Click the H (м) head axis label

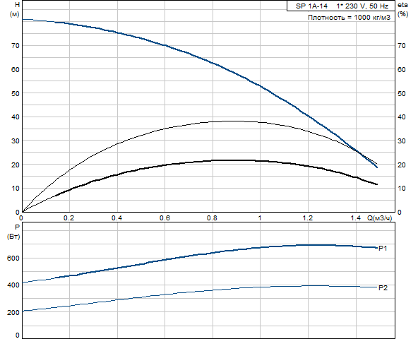(x=15, y=10)
